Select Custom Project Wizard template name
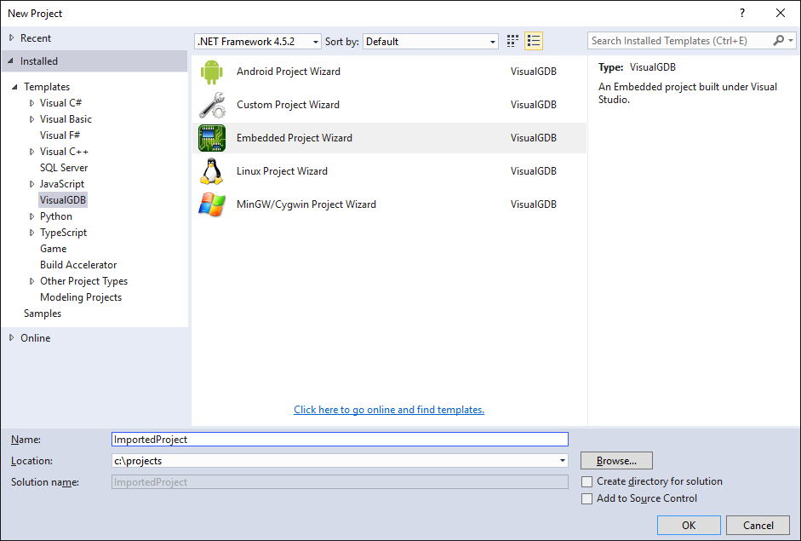This screenshot has width=801, height=541. pyautogui.click(x=288, y=105)
